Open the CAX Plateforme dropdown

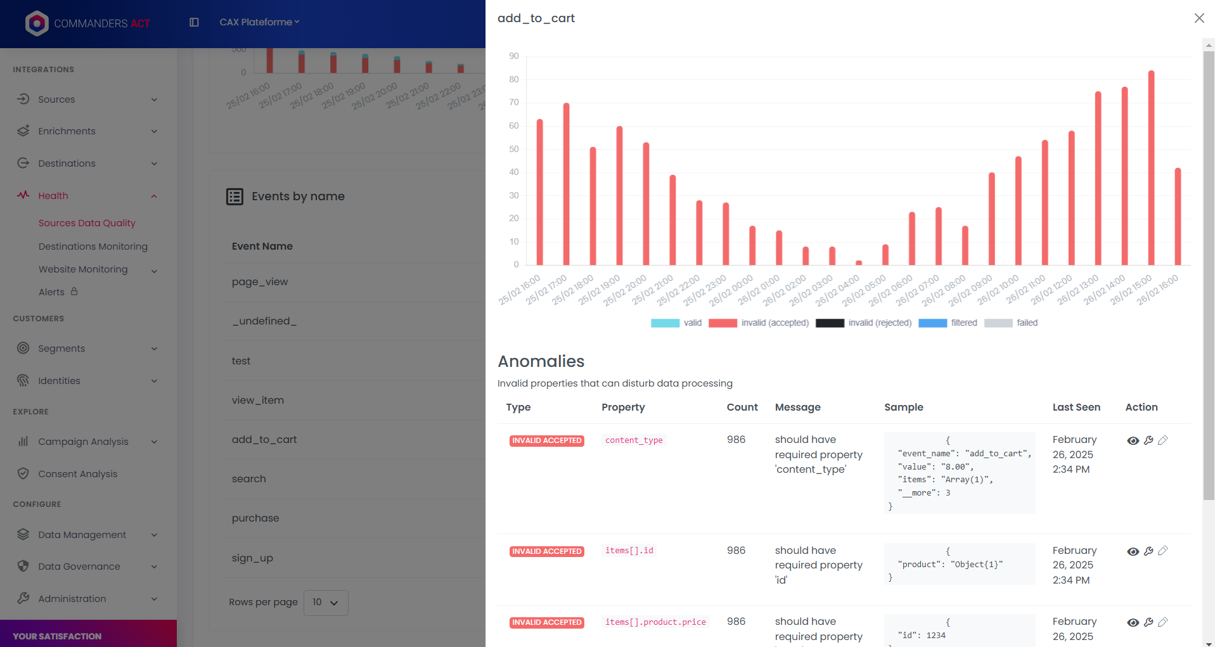[259, 22]
